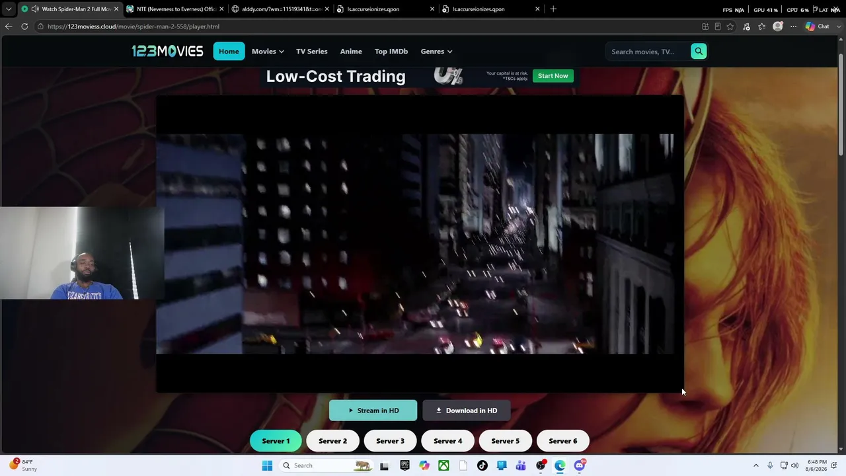
Task: Open Copilot Chat in the browser
Action: pyautogui.click(x=818, y=26)
